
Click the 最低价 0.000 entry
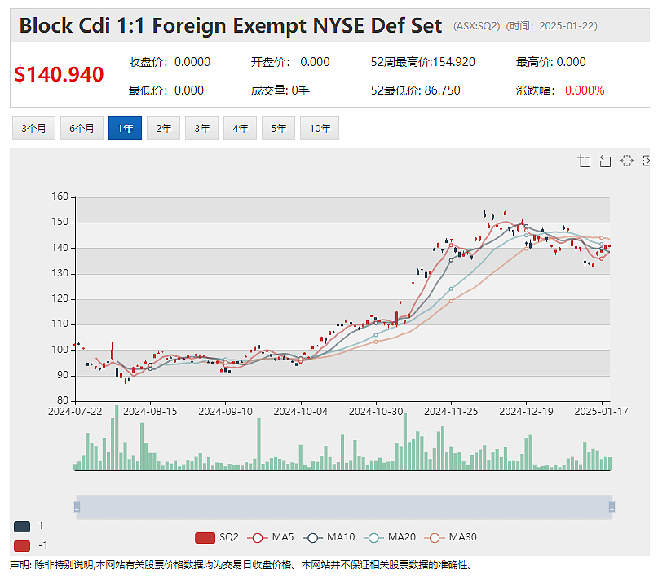click(166, 90)
